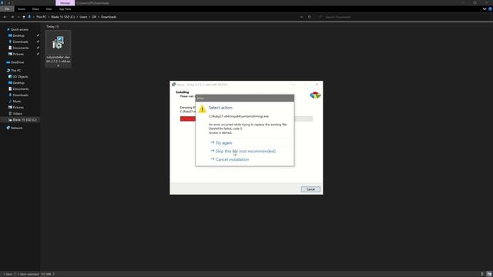Click Downloads in the address breadcrumb
This screenshot has height=277, width=493.
[x=109, y=17]
